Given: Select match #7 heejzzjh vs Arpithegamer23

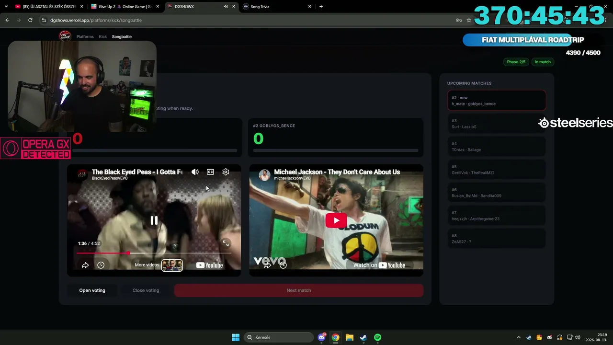Looking at the screenshot, I should pos(497,216).
